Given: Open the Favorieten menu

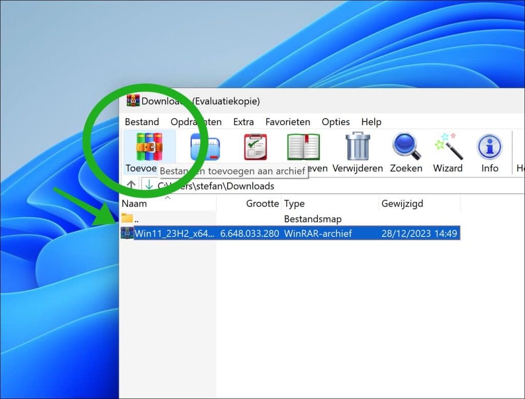Looking at the screenshot, I should (288, 122).
